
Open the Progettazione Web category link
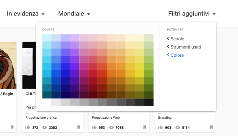[x=106, y=117]
